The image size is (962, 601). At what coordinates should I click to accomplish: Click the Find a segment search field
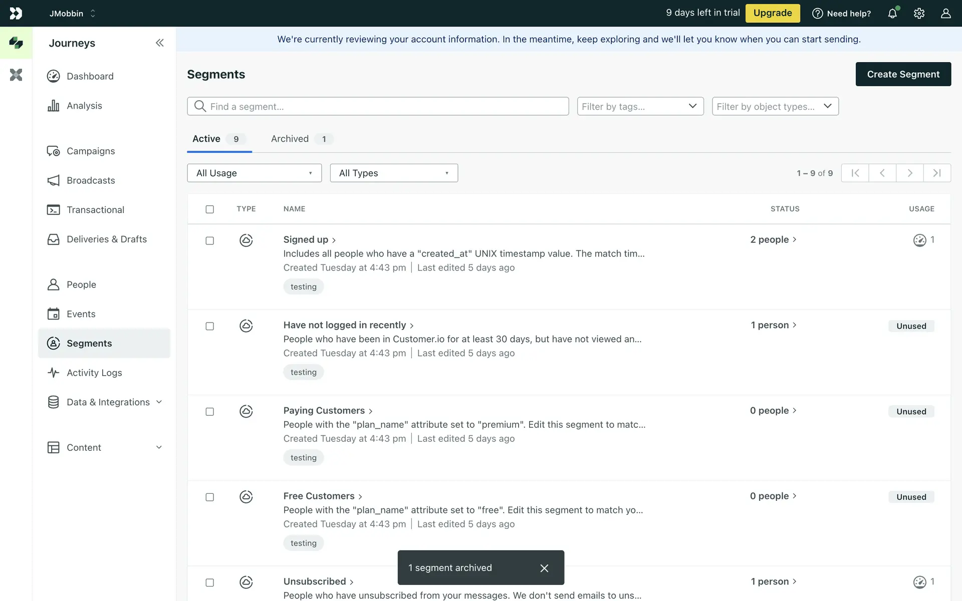378,107
